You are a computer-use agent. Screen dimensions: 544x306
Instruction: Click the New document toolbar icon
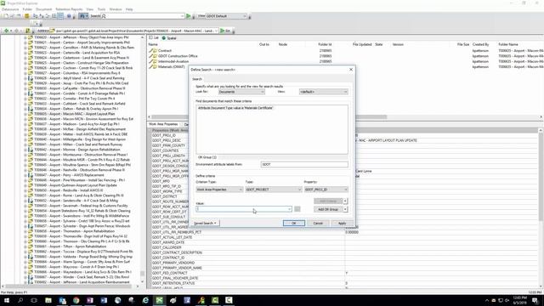pos(6,16)
